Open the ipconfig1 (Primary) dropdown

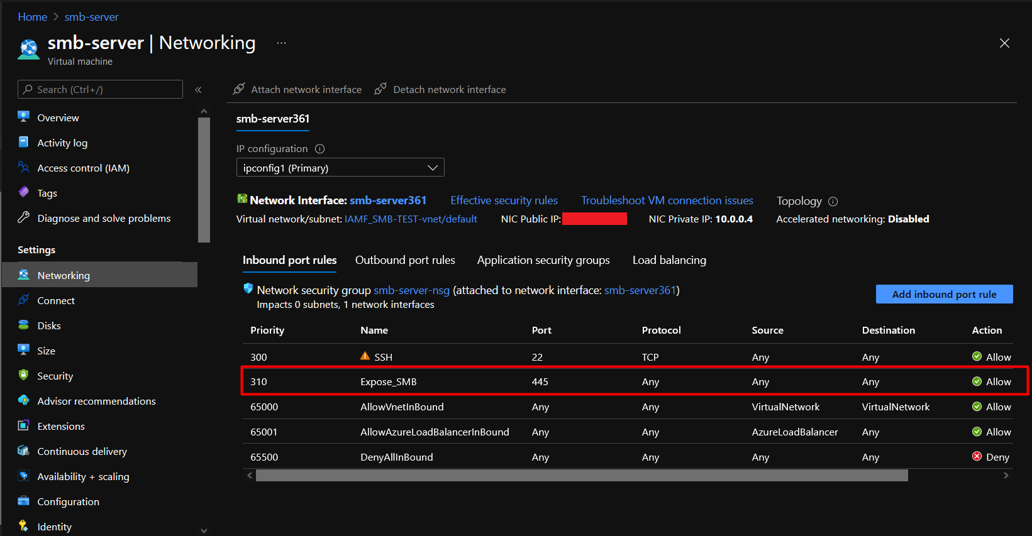340,168
